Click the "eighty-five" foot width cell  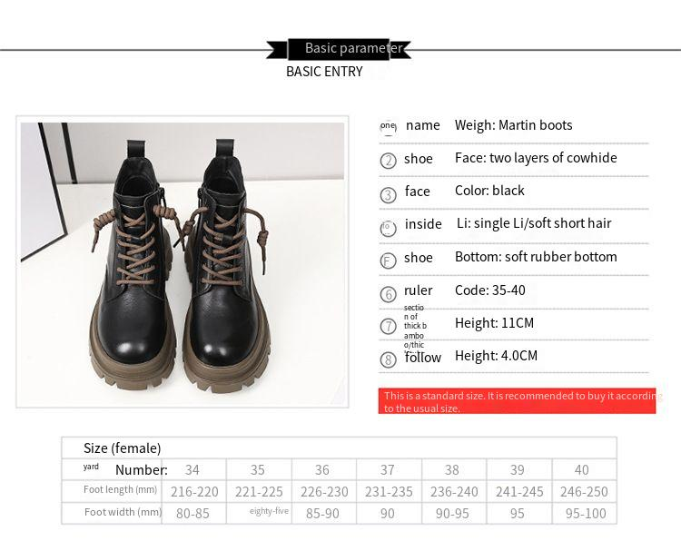[x=269, y=512]
